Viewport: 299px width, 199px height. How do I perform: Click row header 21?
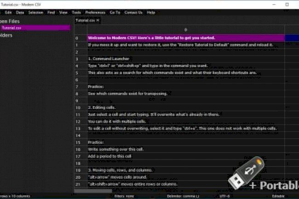pyautogui.click(x=81, y=184)
